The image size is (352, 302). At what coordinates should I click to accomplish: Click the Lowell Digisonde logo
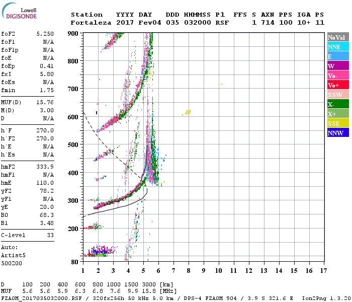point(19,11)
